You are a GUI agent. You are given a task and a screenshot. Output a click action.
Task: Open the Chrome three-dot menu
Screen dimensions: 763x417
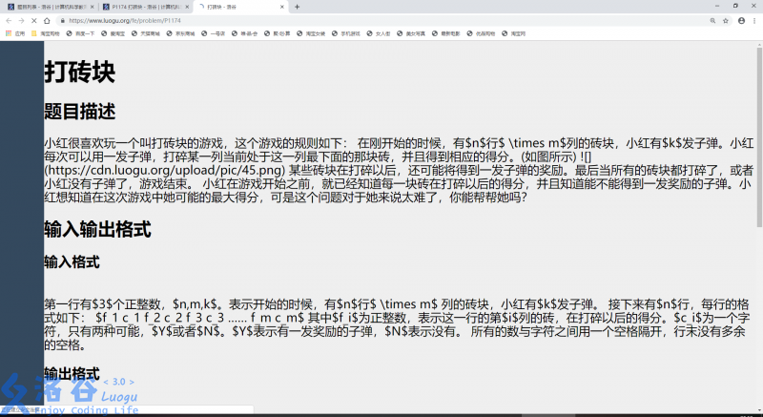click(x=754, y=19)
